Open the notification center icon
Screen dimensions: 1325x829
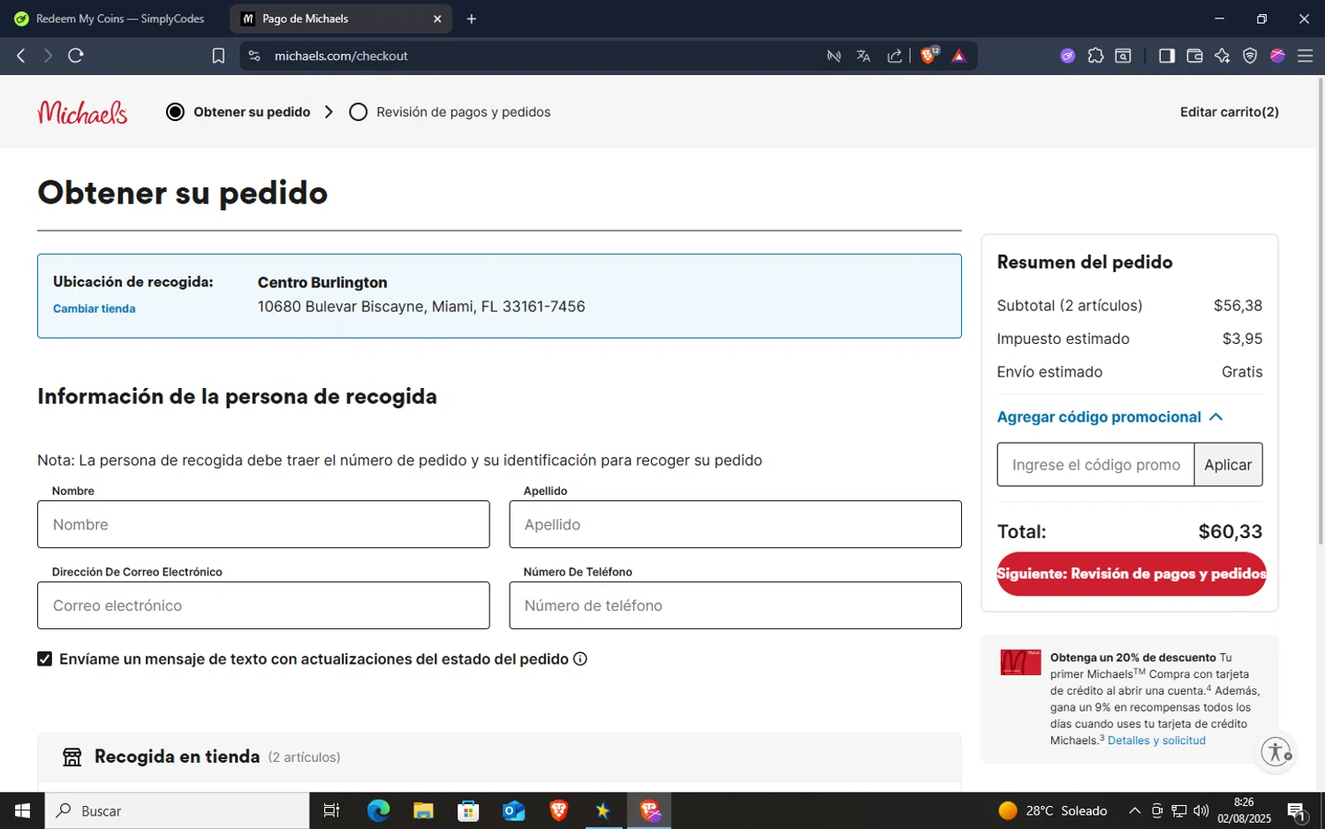[x=1297, y=810]
